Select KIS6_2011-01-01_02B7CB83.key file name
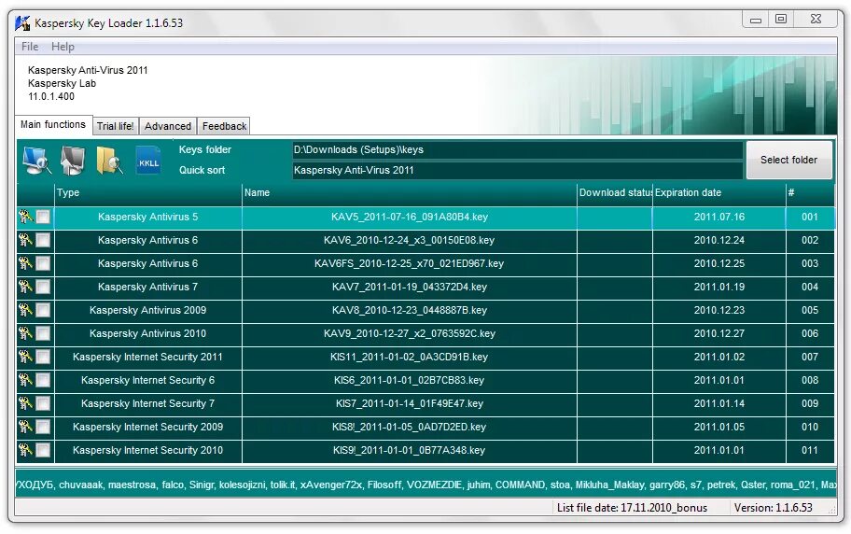The image size is (851, 534). coord(410,380)
